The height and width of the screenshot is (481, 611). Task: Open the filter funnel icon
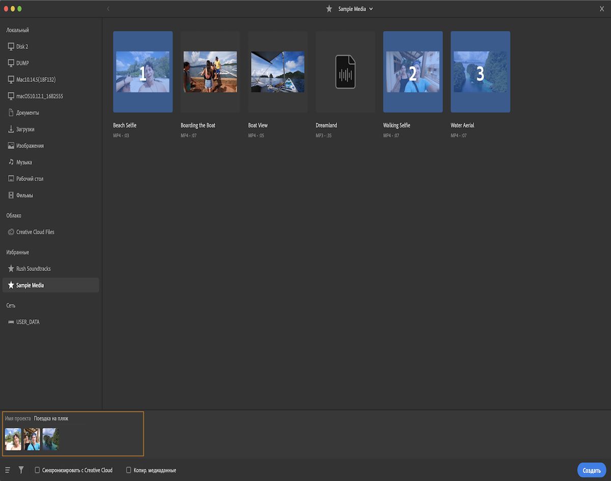pos(21,470)
